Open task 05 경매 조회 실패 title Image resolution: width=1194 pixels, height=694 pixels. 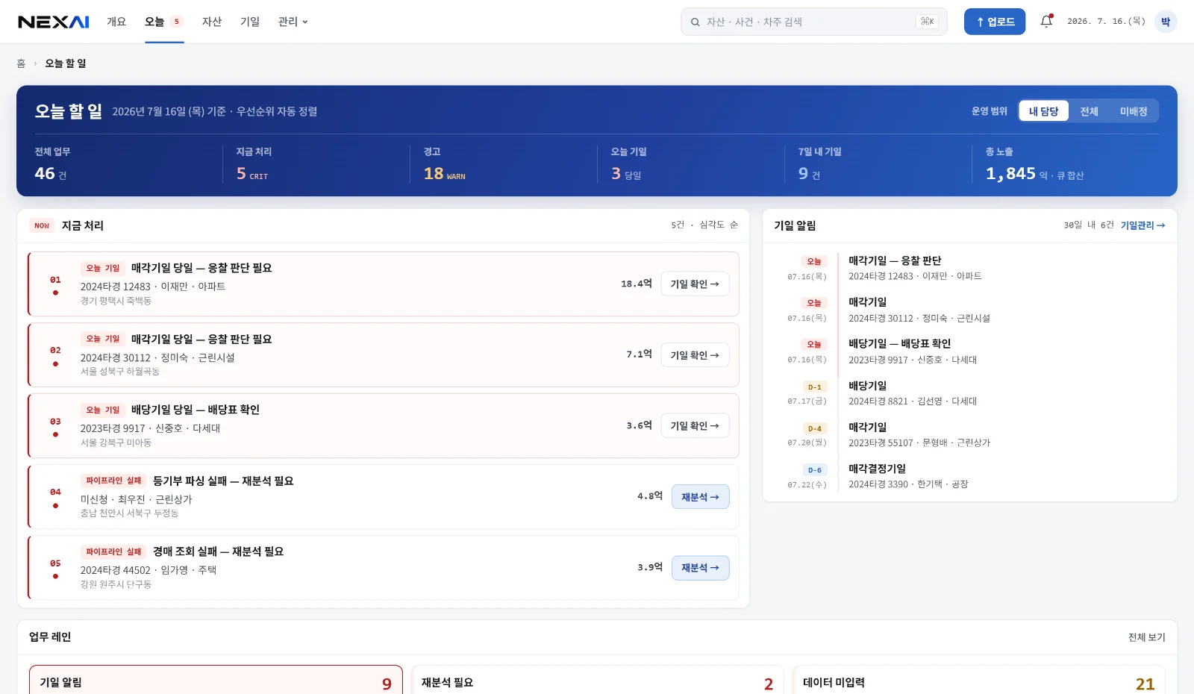218,551
